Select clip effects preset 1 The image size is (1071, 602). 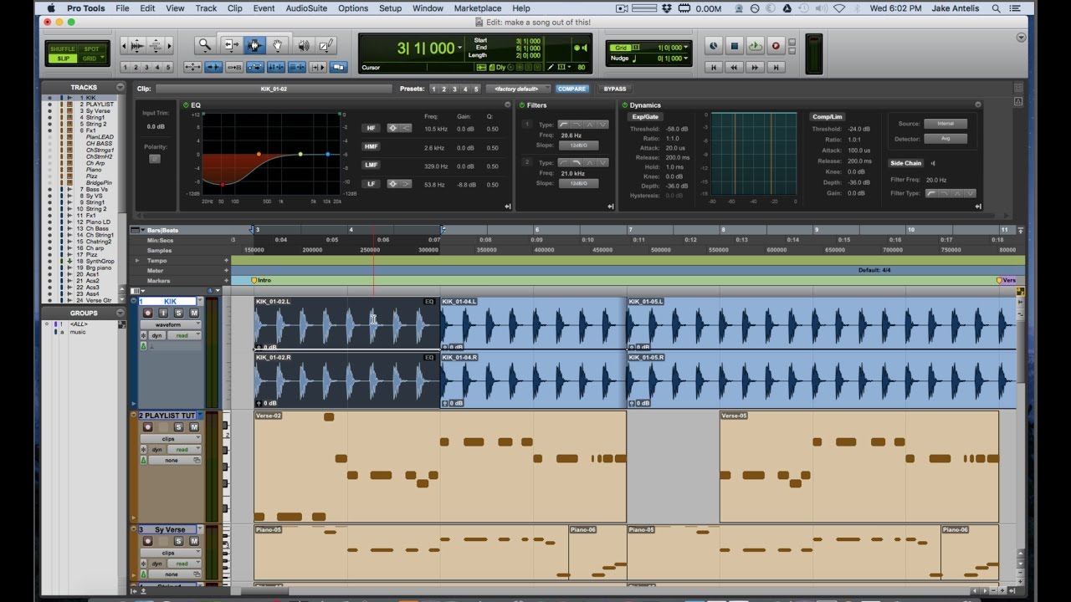pyautogui.click(x=433, y=89)
